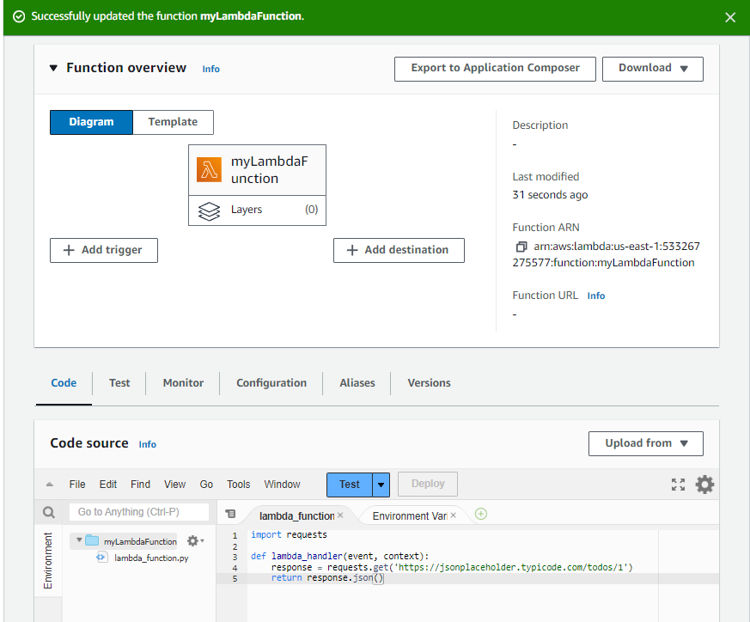Click the Lambda function icon in diagram

click(x=209, y=170)
